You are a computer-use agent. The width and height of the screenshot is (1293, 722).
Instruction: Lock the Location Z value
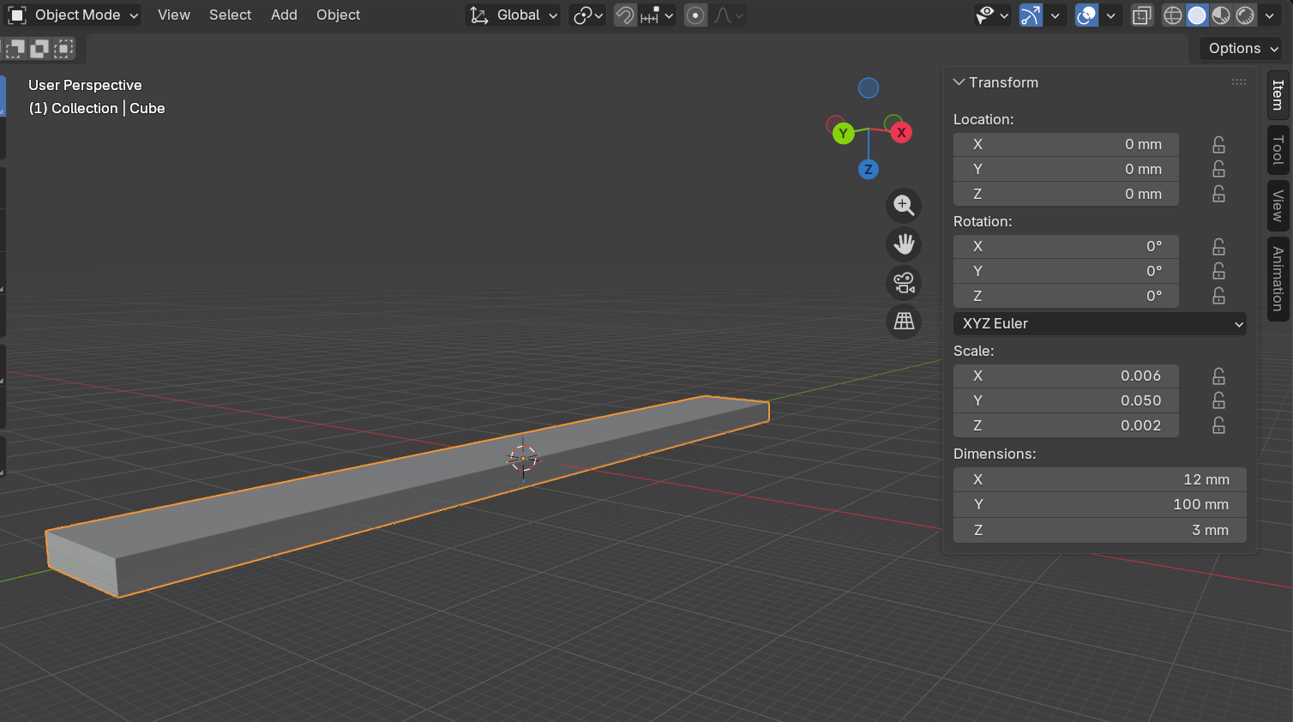pyautogui.click(x=1218, y=195)
